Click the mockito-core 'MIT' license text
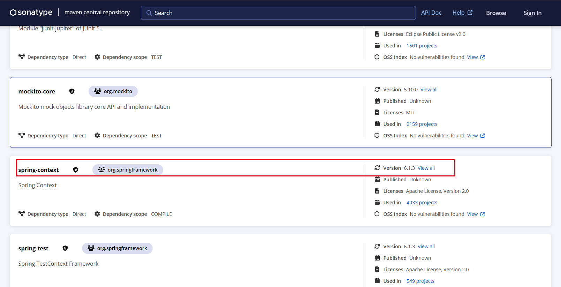 [x=410, y=113]
